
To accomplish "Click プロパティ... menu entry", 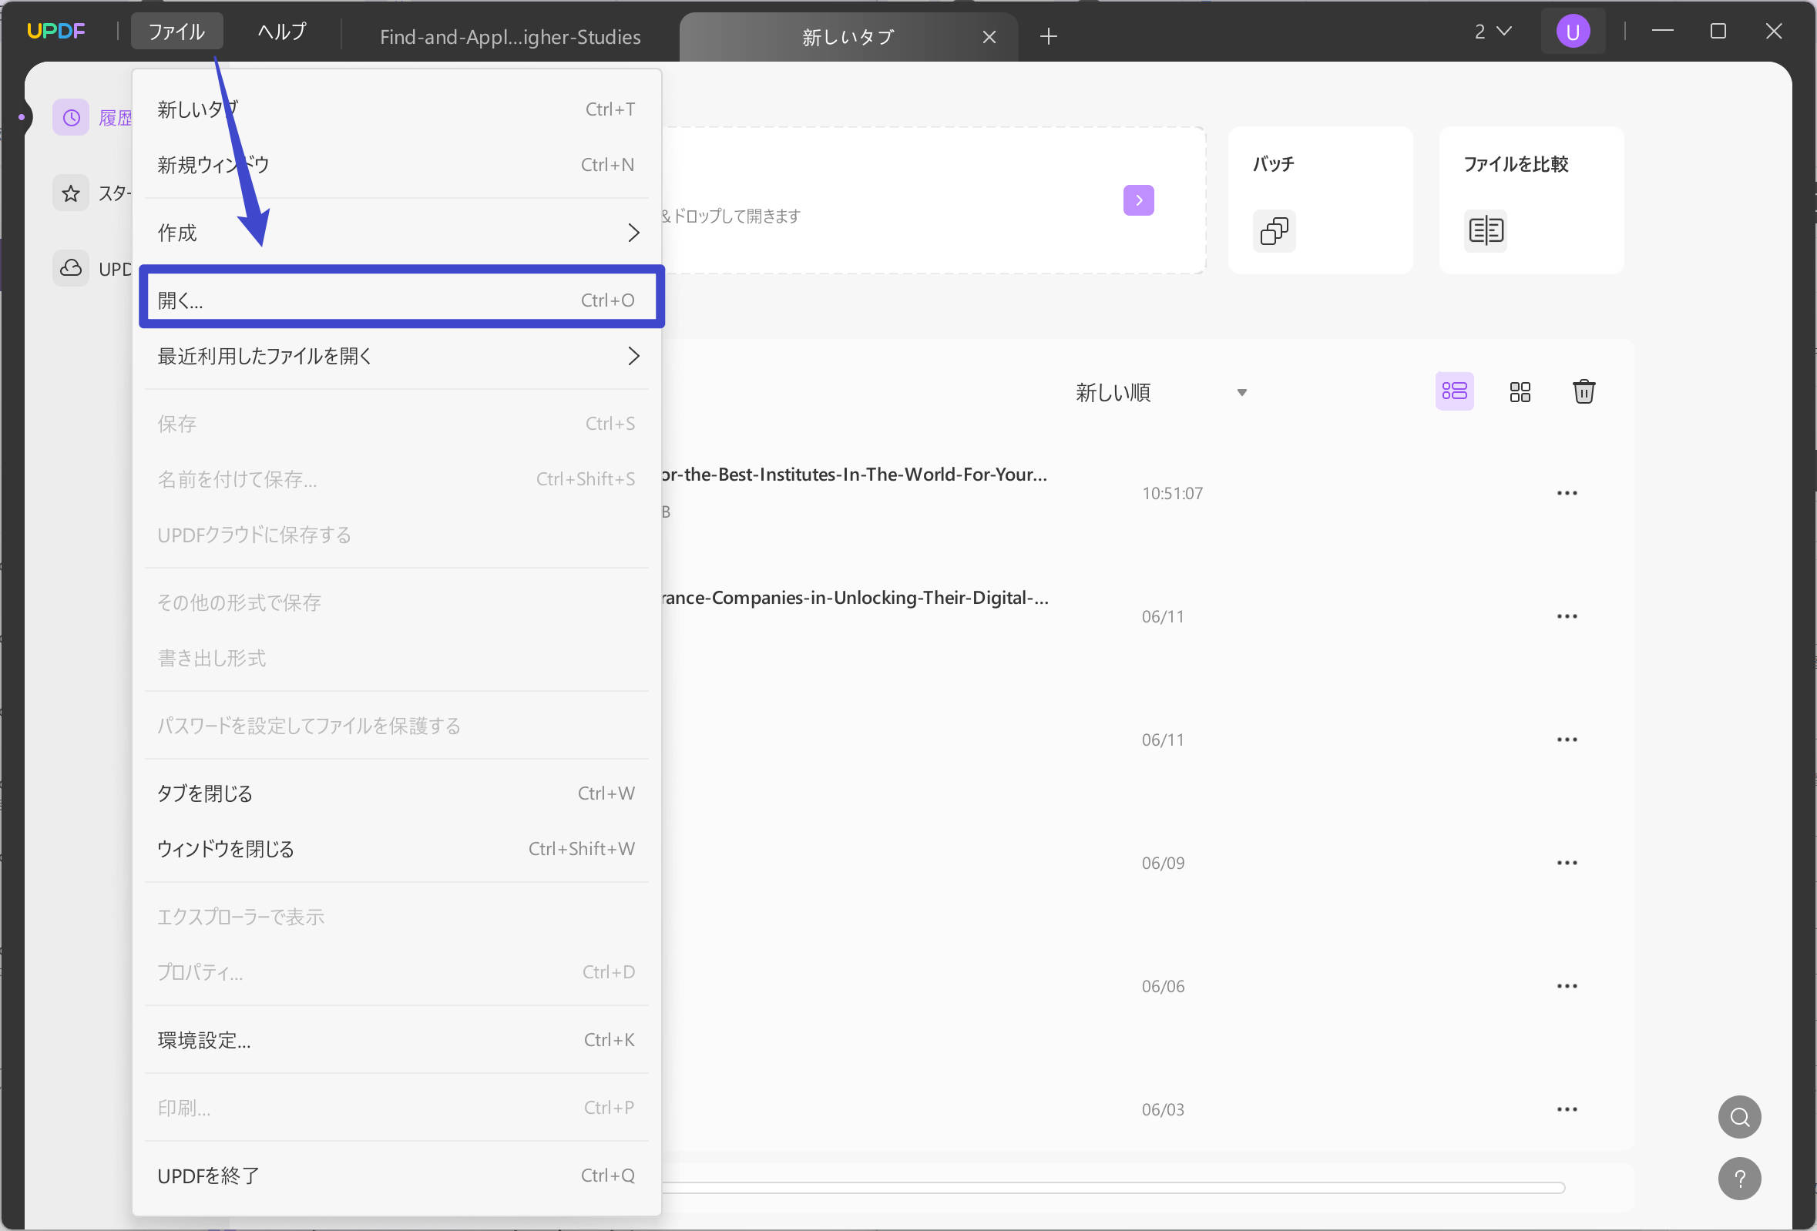I will (x=398, y=972).
